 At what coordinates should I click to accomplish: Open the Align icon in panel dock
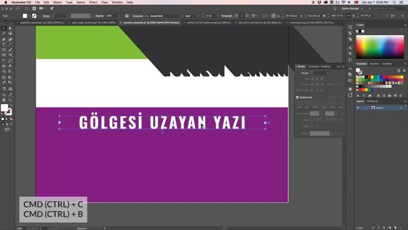[x=350, y=33]
